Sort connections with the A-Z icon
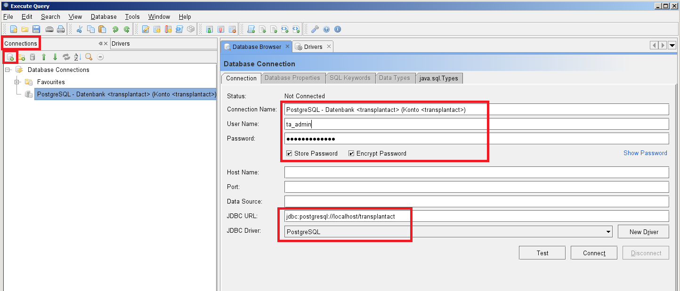The width and height of the screenshot is (680, 291). click(78, 57)
